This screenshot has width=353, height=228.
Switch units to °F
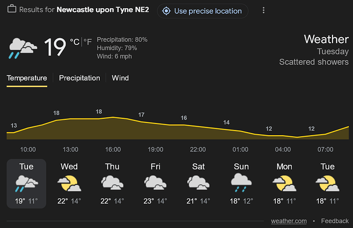click(87, 42)
